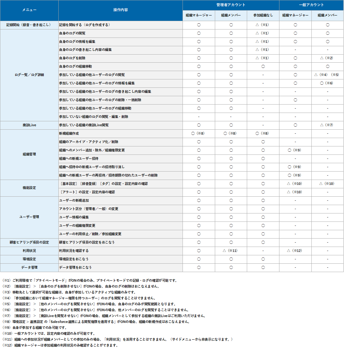The height and width of the screenshot is (349, 344).
Task: Click the △（※11） mark in 利用状況 row
Action: tap(230, 251)
